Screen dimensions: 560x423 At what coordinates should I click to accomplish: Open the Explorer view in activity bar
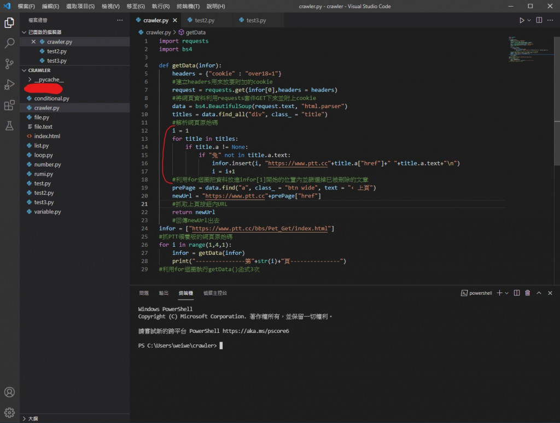pos(9,23)
